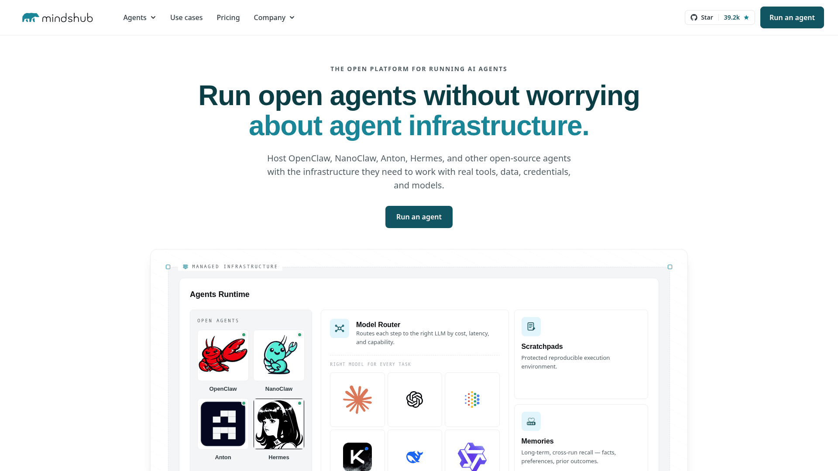838x471 pixels.
Task: Expand the Agents nav chevron
Action: (153, 17)
